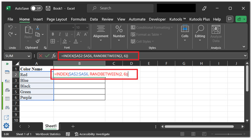Open the Kutools Plus tab
The image size is (251, 138).
(x=199, y=19)
